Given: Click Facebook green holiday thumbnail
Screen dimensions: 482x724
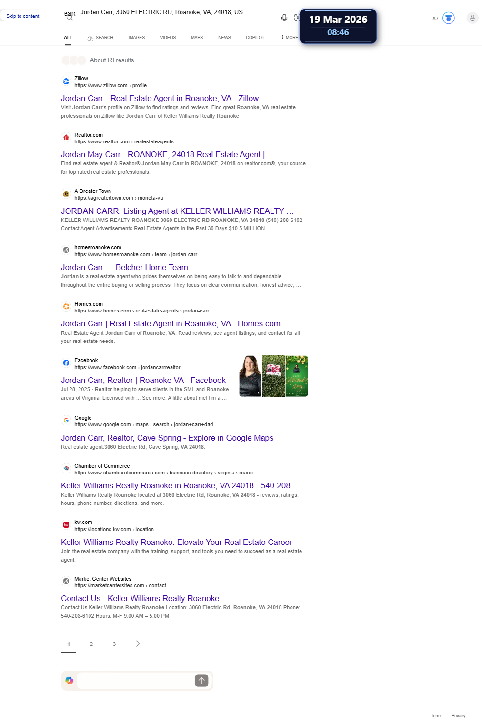Looking at the screenshot, I should tap(297, 376).
